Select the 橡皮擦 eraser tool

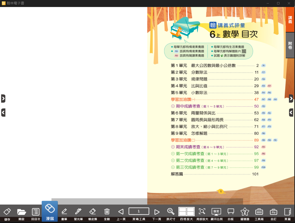click(92, 212)
